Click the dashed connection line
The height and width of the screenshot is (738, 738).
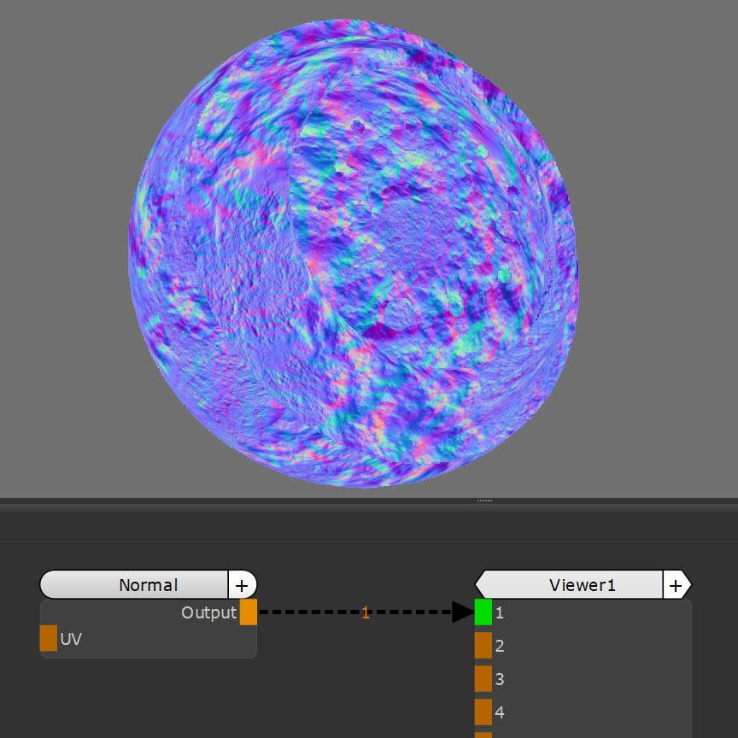[307, 612]
